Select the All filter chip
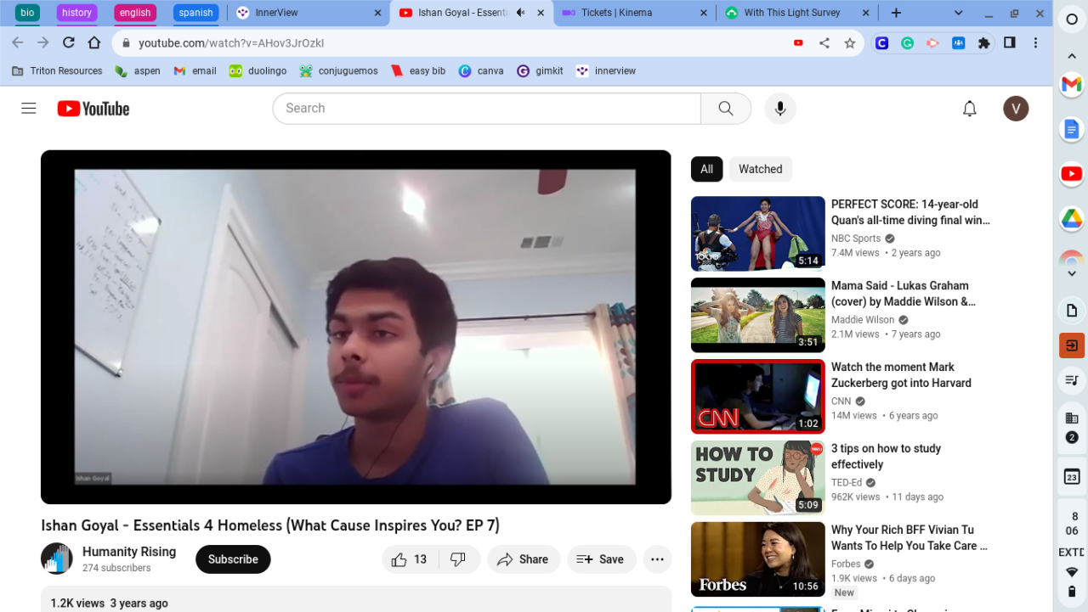 (706, 169)
